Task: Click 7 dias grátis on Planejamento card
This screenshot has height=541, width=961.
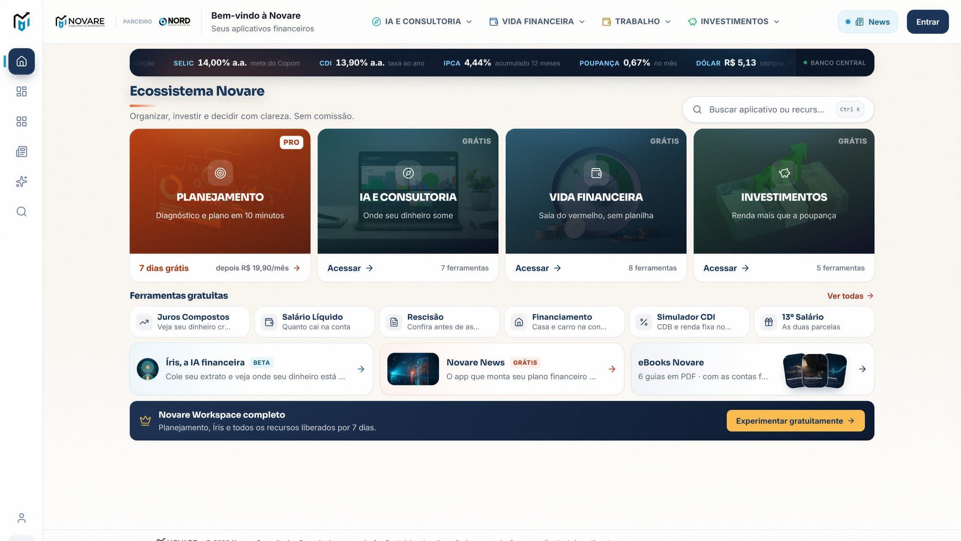Action: coord(164,268)
